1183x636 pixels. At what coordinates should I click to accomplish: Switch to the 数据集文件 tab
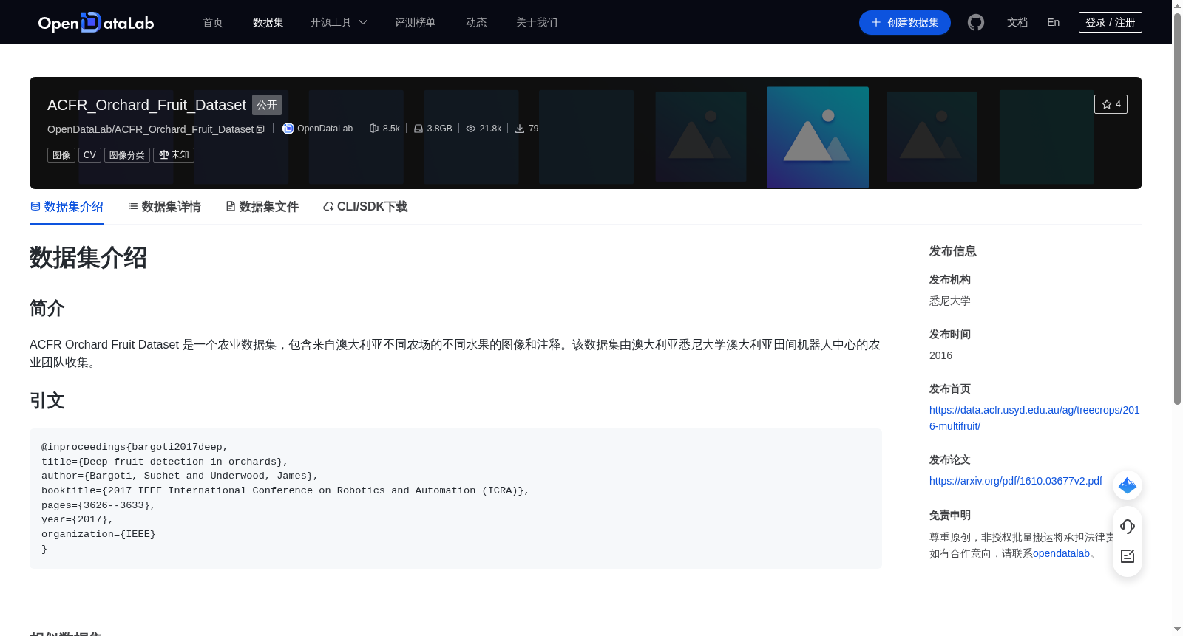pos(262,207)
